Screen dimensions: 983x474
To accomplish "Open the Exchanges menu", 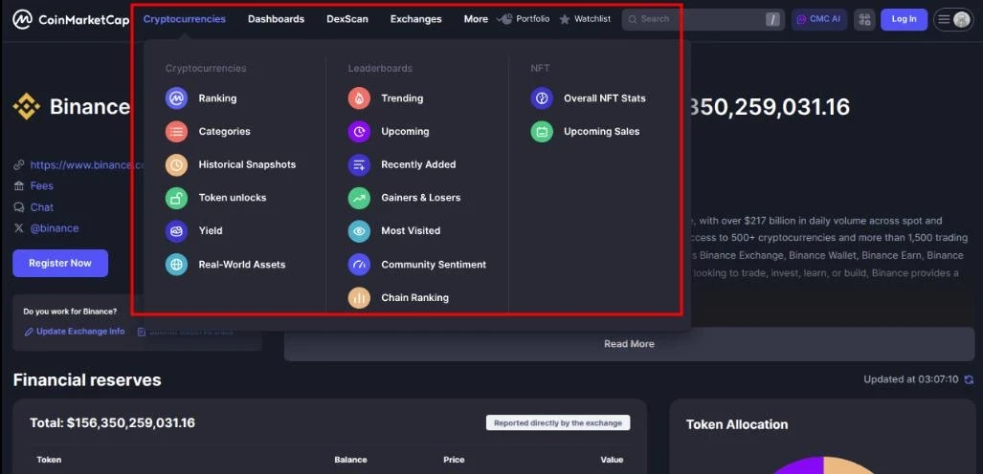I will (415, 19).
